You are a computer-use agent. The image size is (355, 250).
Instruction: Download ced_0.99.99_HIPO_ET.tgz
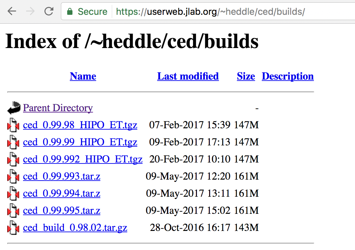pos(80,142)
